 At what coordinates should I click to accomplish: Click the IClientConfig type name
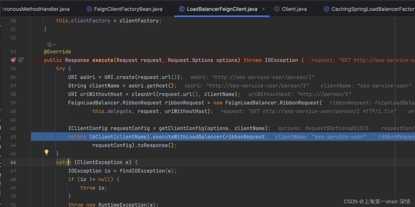pos(88,128)
